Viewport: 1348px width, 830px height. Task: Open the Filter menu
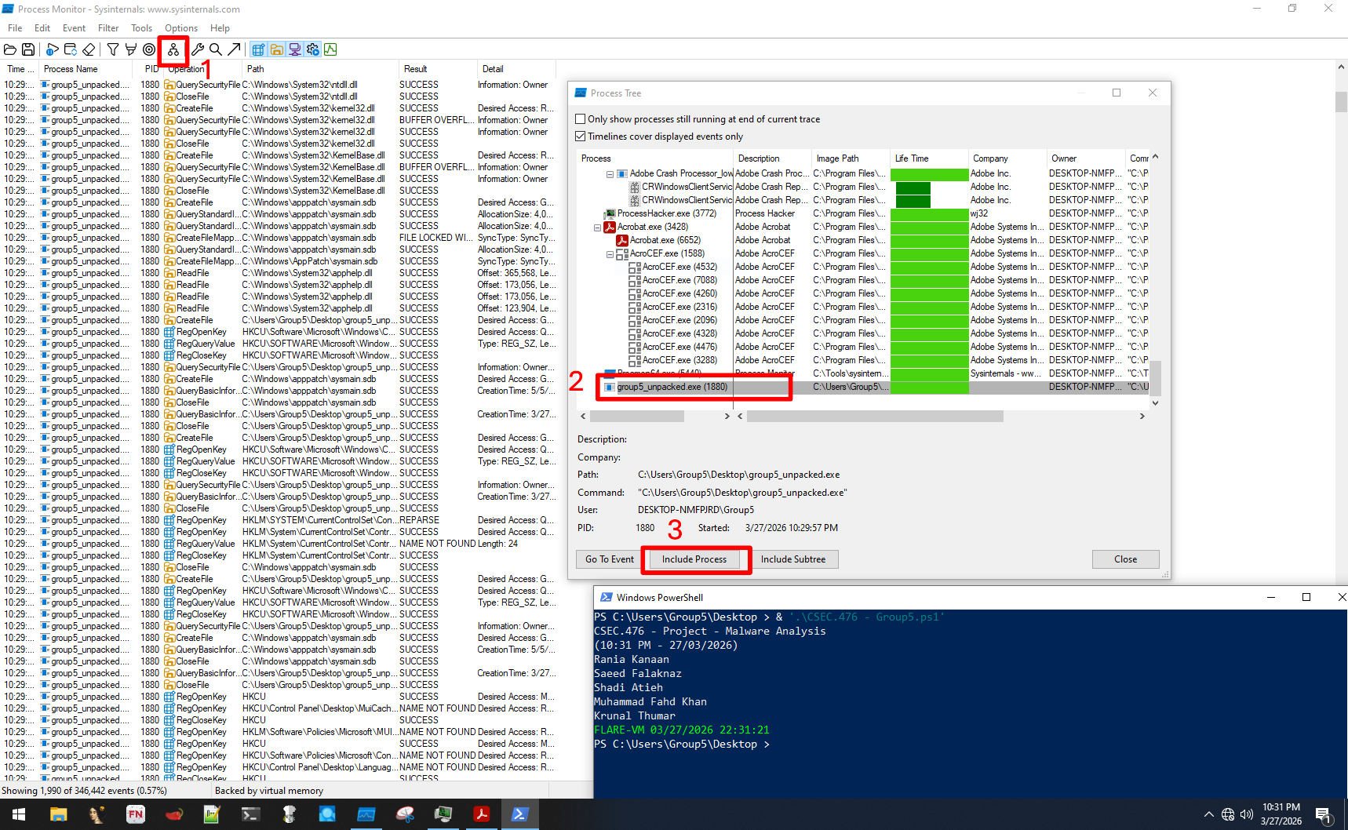[108, 27]
